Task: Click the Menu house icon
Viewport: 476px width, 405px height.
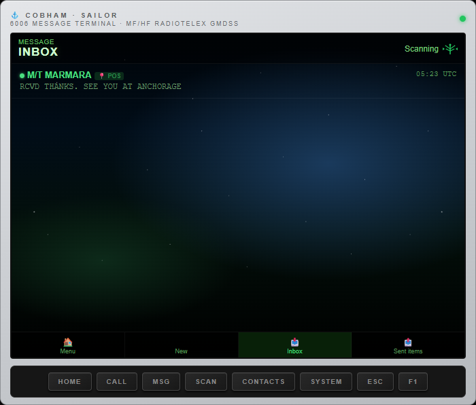Action: click(x=68, y=342)
